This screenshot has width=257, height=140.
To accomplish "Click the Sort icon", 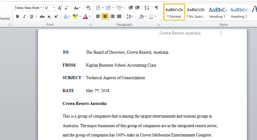I will tap(147, 8).
